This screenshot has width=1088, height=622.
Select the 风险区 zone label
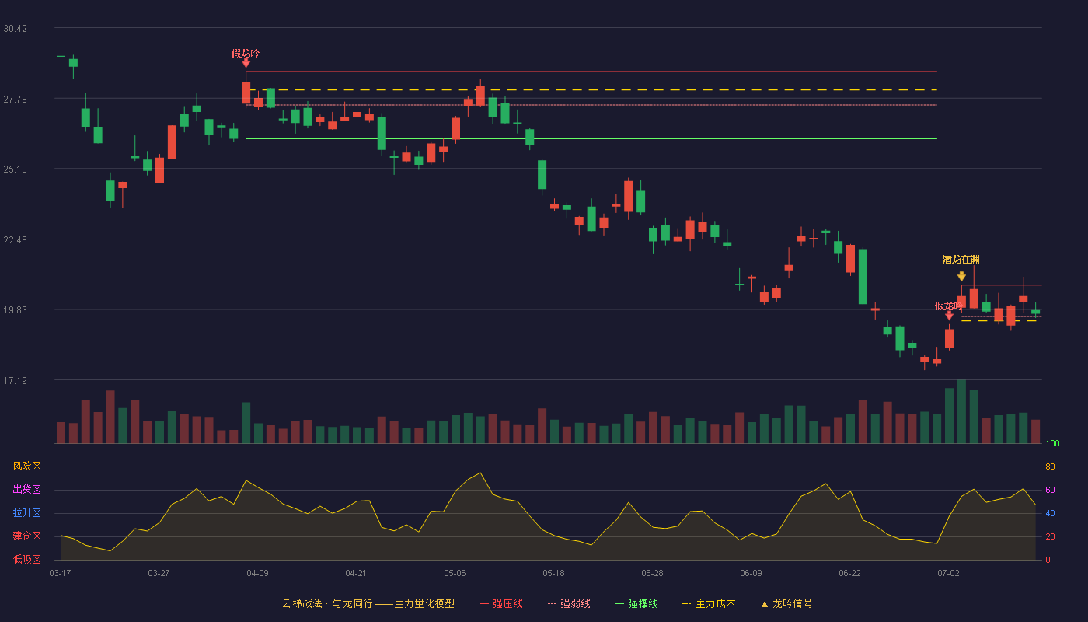click(x=26, y=466)
